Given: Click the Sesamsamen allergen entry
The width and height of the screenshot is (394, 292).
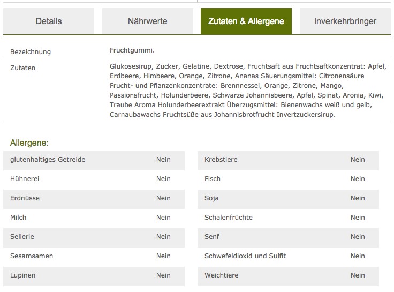Looking at the screenshot, I should 32,256.
